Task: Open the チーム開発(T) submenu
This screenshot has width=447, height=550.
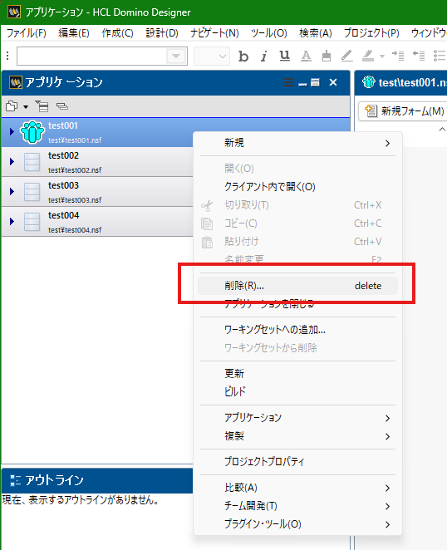Action: 297,506
